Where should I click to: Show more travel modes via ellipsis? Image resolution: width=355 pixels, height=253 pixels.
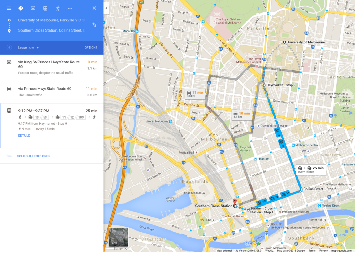tap(70, 8)
